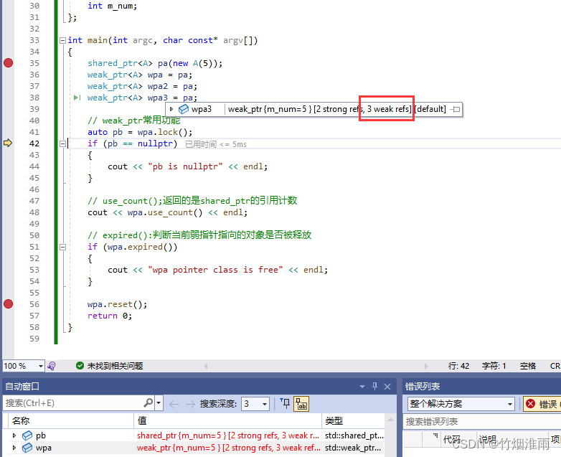Viewport: 561px width, 457px height.
Task: Click the search magnifier icon in Autos
Action: point(148,403)
